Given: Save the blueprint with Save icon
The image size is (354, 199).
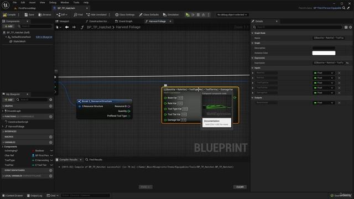Looking at the screenshot, I should (29, 15).
